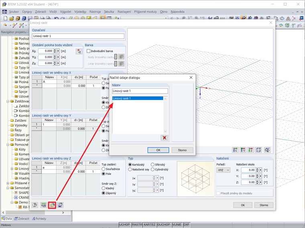Click the rotate tool icon in main toolbar

(x=282, y=18)
